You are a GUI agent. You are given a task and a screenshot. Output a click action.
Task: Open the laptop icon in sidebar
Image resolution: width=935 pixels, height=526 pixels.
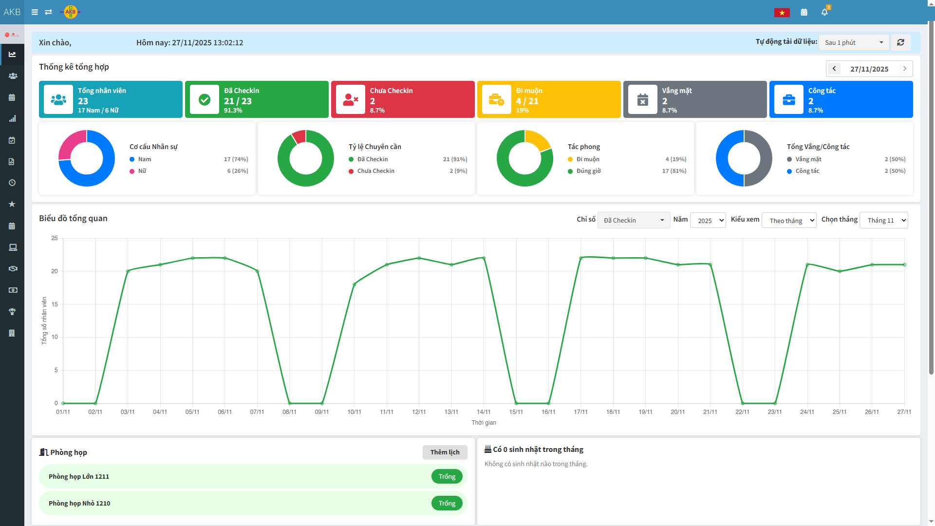click(13, 247)
